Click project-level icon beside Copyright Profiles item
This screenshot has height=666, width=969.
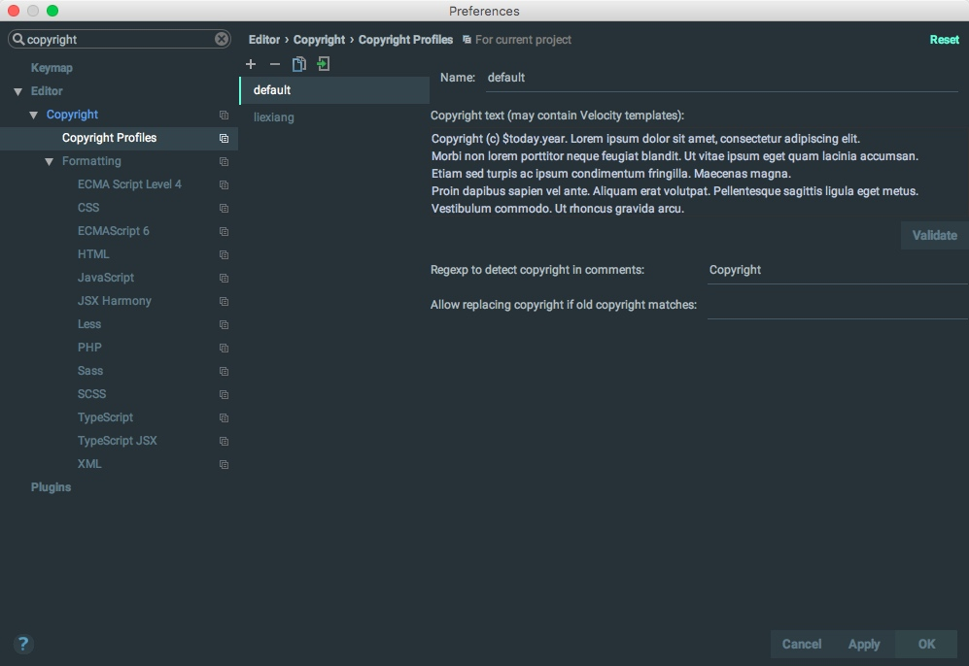coord(224,138)
